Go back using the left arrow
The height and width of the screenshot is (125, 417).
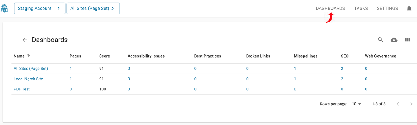[25, 40]
